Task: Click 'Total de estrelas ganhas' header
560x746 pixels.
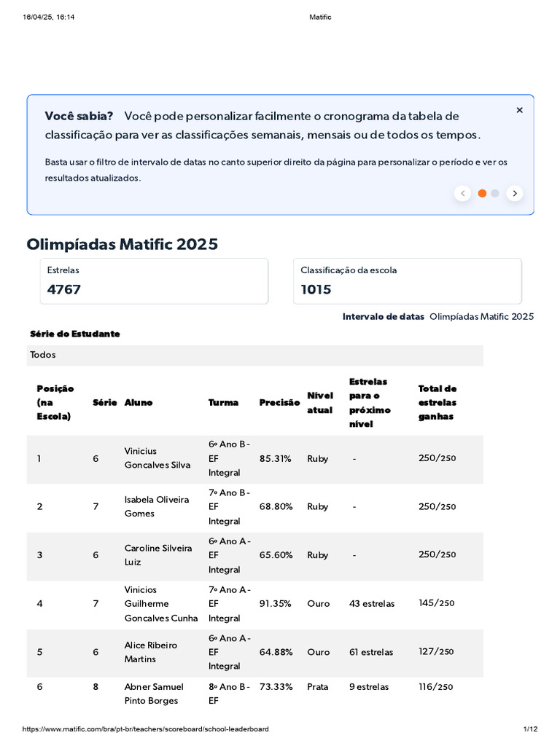Action: click(437, 402)
